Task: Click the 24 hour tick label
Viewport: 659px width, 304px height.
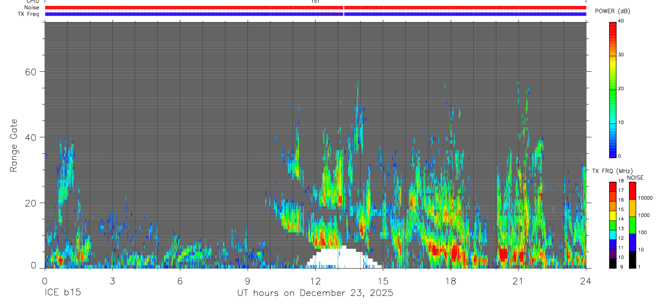Action: [x=586, y=280]
